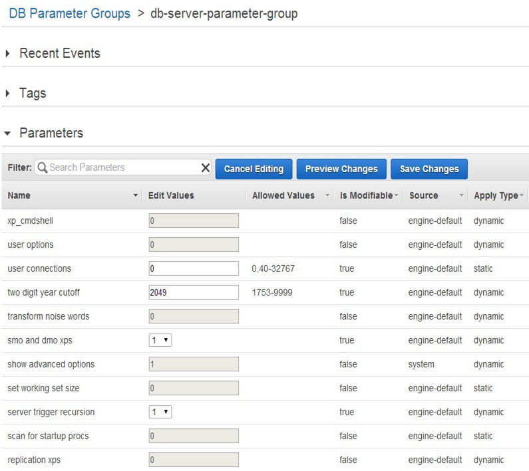Open the Apply Type column filter arrow
Screen dimensions: 529x471
(522, 196)
